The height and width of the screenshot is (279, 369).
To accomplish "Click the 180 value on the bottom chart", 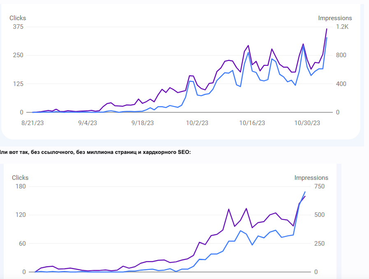I will (21, 187).
